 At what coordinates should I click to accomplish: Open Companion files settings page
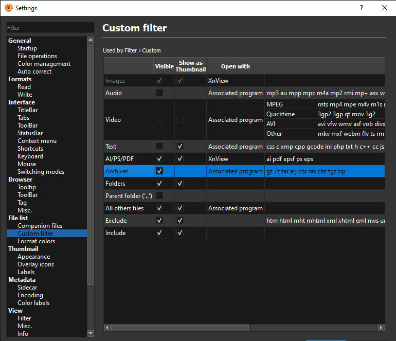[40, 226]
